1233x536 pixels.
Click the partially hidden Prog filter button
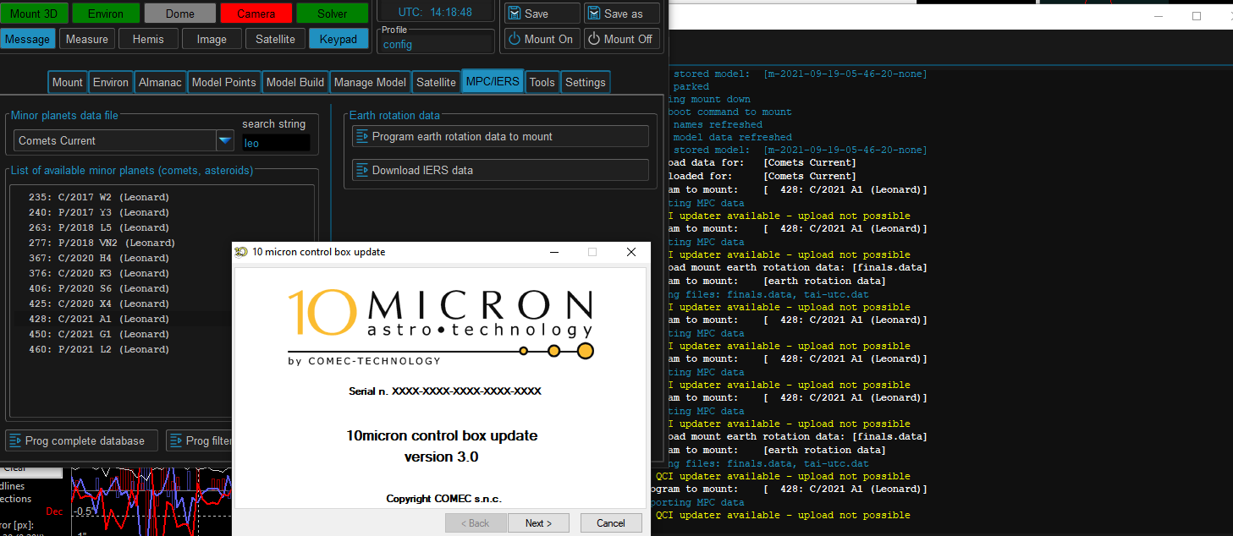pyautogui.click(x=199, y=440)
